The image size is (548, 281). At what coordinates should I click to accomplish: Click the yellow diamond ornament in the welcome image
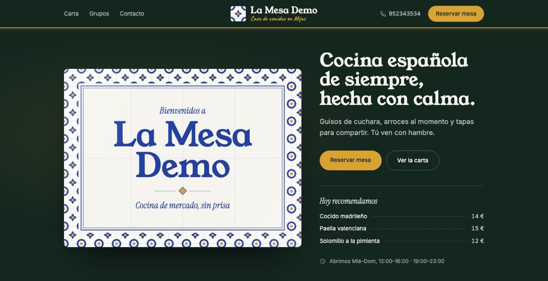[x=183, y=191]
